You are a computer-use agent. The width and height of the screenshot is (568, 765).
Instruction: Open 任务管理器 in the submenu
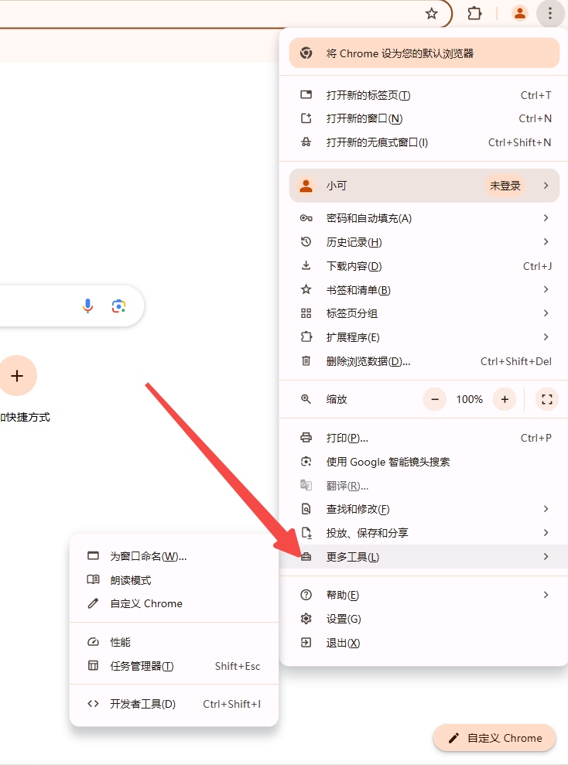[174, 666]
